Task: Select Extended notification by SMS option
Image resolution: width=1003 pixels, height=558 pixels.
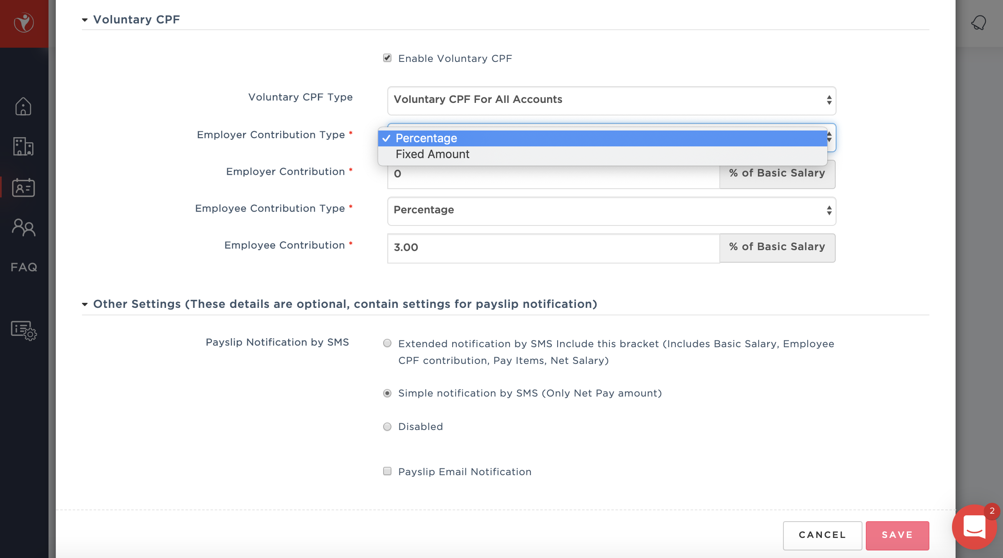Action: click(387, 343)
